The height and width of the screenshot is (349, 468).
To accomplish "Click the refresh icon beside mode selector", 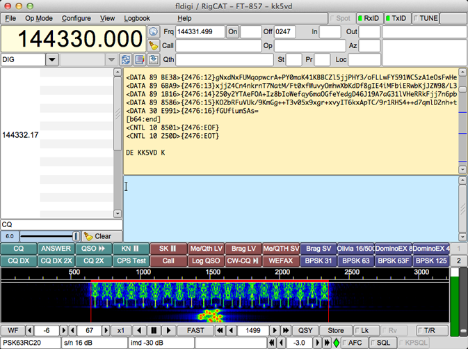I will tap(126, 59).
